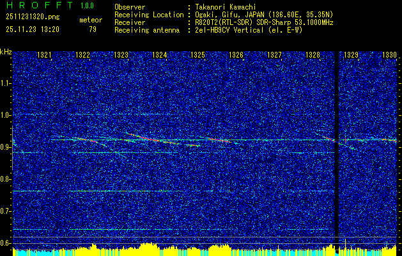Select the version number 1.0.0
The width and height of the screenshot is (402, 256).
(87, 6)
